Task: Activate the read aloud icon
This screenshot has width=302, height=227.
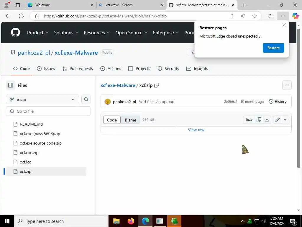Action: point(243,16)
